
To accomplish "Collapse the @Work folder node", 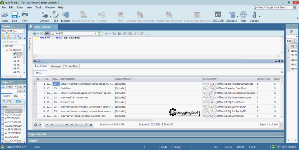I will 7,50.
